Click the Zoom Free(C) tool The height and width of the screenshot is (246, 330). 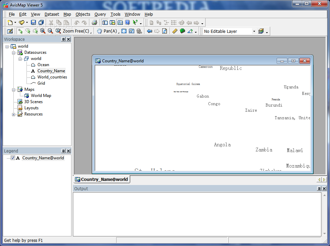pos(73,31)
